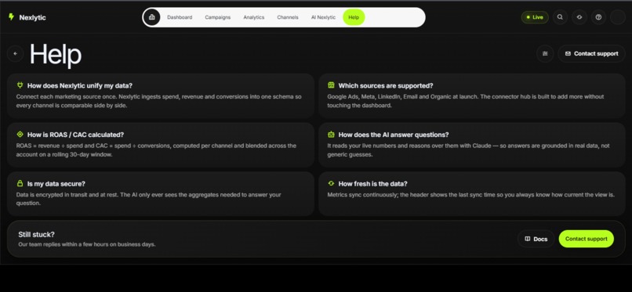Expand Which sources are supported?
Image resolution: width=632 pixels, height=292 pixels.
(x=471, y=96)
